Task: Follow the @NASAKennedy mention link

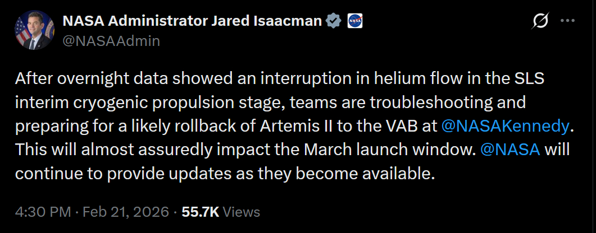Action: click(x=506, y=126)
